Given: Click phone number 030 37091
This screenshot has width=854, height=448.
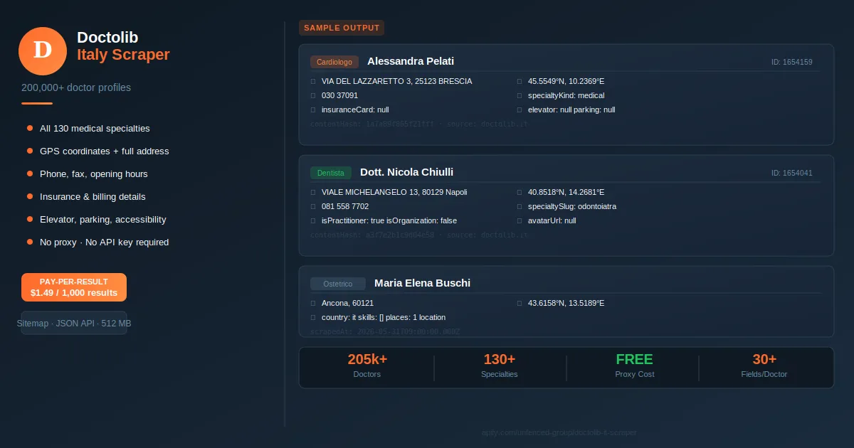Looking at the screenshot, I should pyautogui.click(x=339, y=95).
